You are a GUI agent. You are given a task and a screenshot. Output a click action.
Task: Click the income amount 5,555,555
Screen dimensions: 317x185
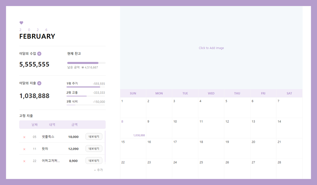click(x=34, y=64)
